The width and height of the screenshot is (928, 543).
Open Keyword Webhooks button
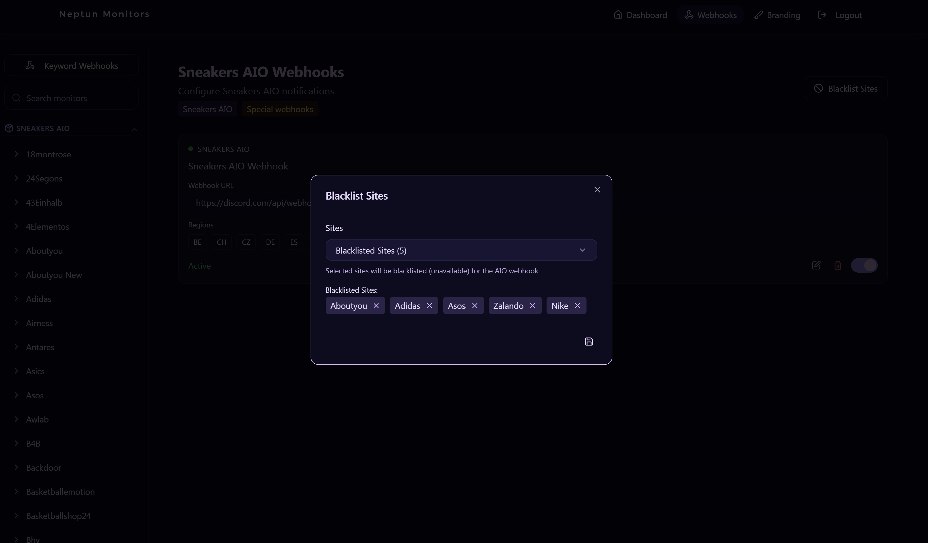click(71, 66)
